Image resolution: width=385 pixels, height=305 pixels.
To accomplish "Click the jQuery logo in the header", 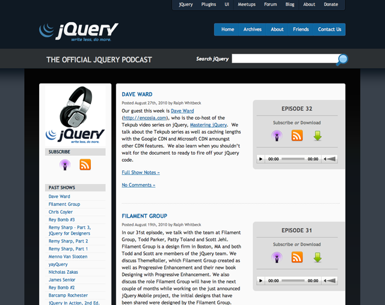I will click(79, 32).
